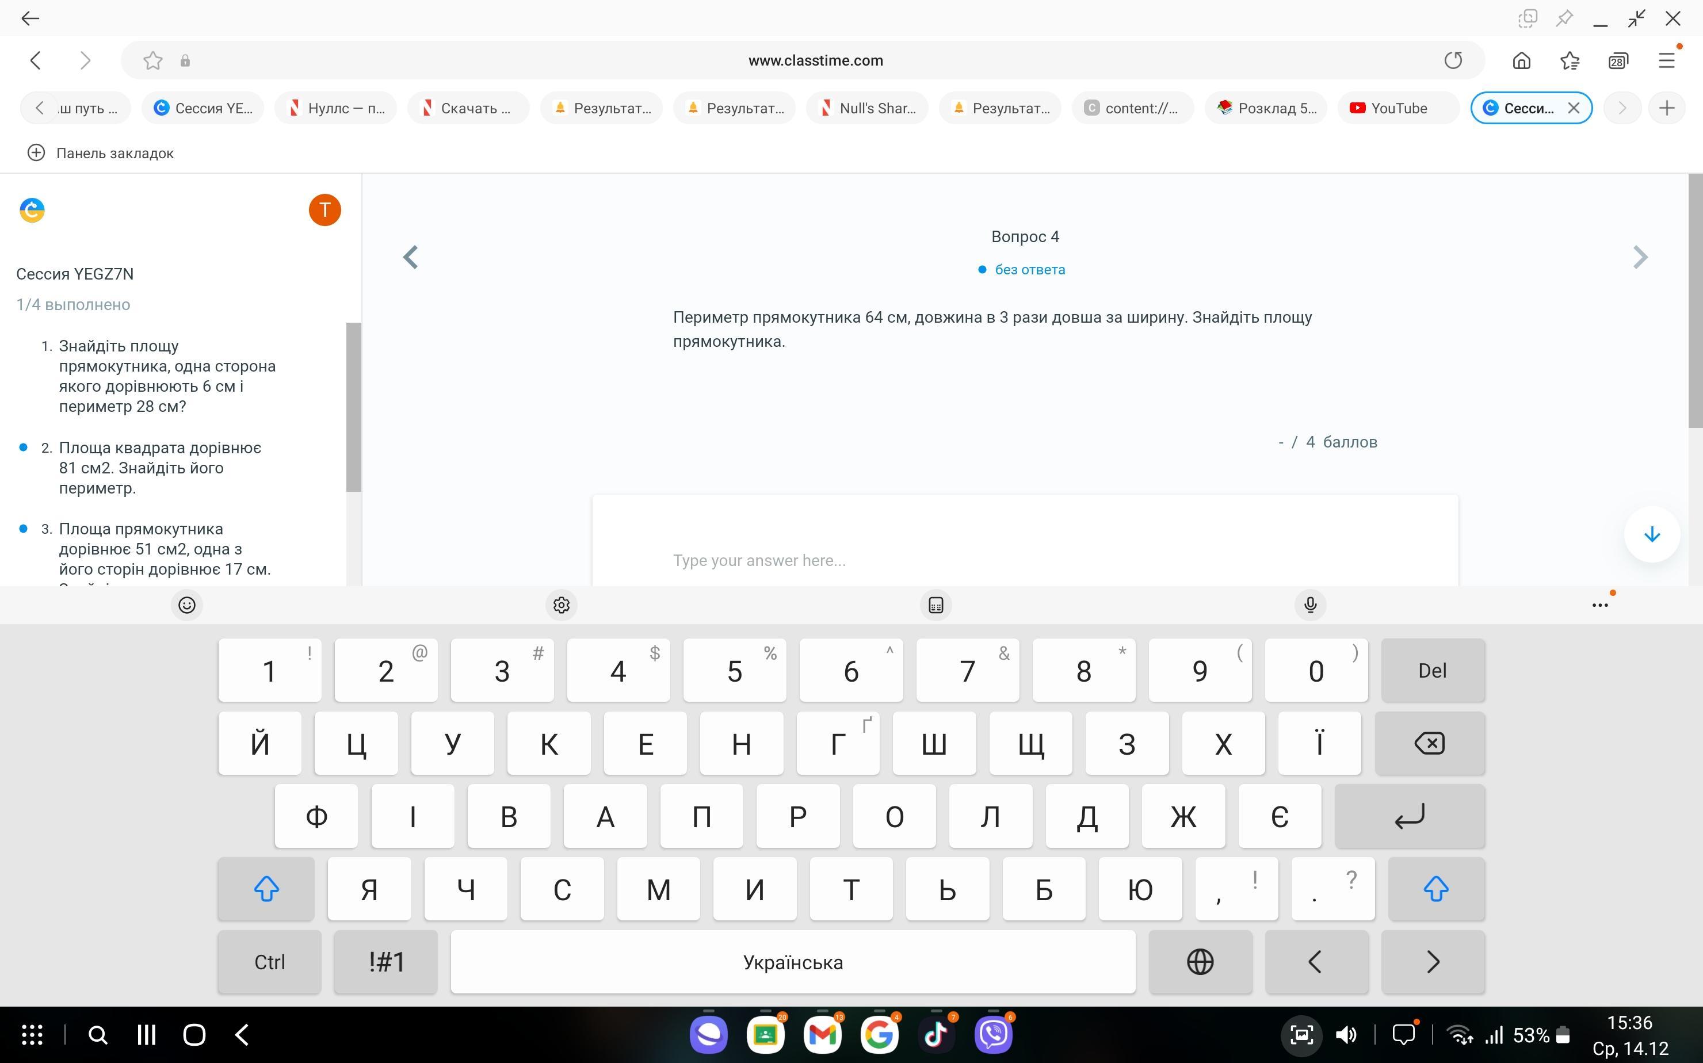Open the bookmarks star-list icon
The width and height of the screenshot is (1703, 1063).
pos(1570,60)
